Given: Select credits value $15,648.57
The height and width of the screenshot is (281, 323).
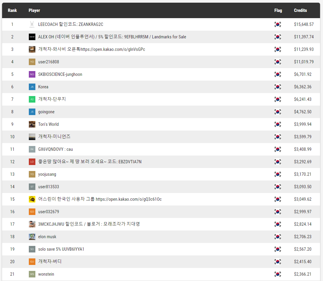Looking at the screenshot, I should tap(304, 24).
